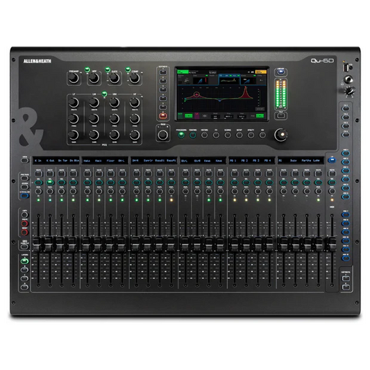370x370 pixels.
Task: Open the Utility screen
Action: coord(251,135)
